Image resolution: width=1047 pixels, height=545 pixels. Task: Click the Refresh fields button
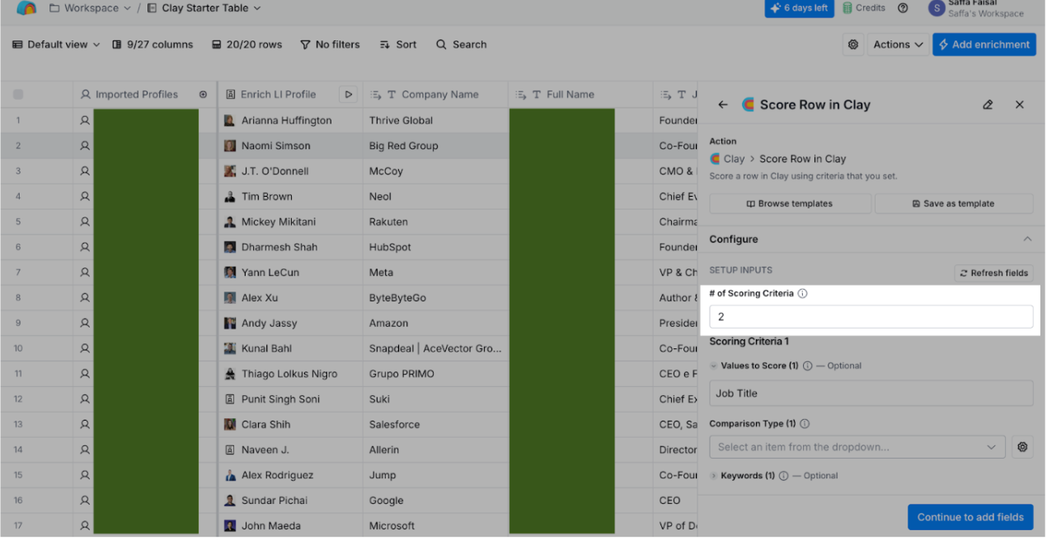click(993, 273)
